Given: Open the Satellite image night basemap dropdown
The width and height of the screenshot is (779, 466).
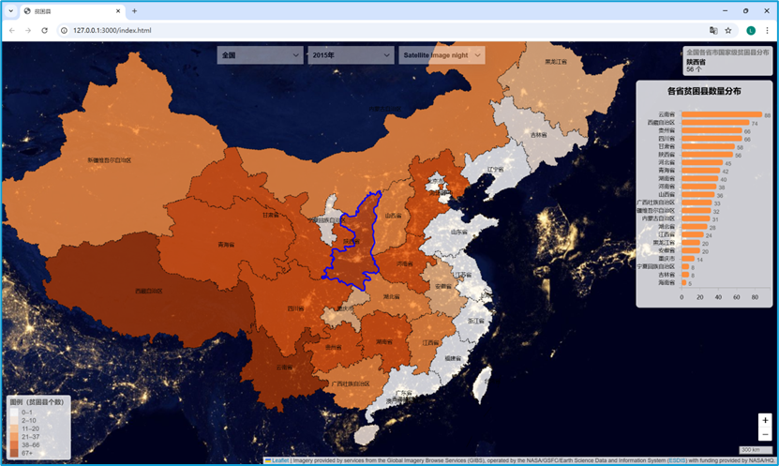Looking at the screenshot, I should tap(442, 55).
